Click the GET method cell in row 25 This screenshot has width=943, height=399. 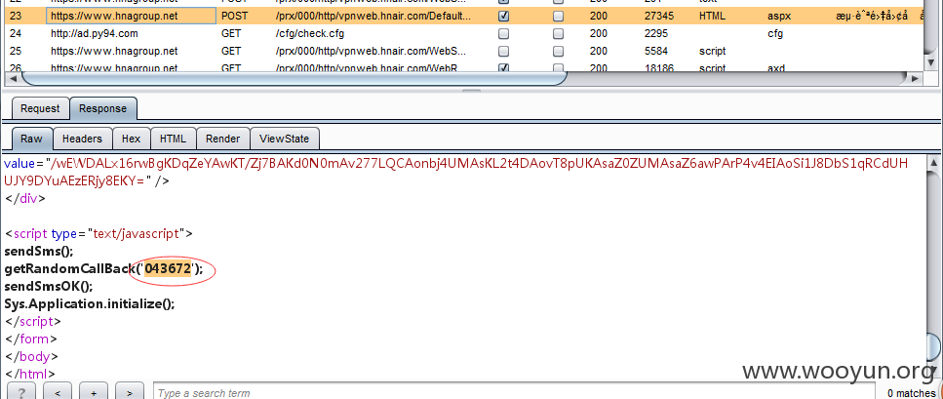tap(231, 51)
